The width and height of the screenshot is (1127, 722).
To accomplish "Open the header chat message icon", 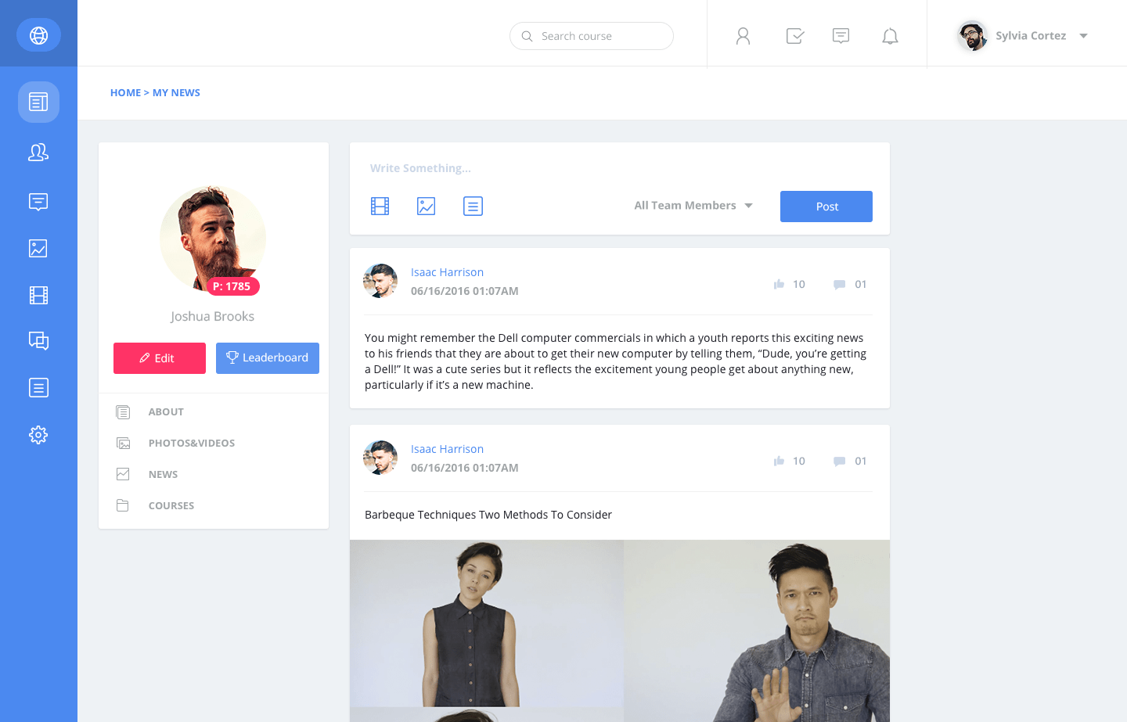I will click(x=841, y=36).
